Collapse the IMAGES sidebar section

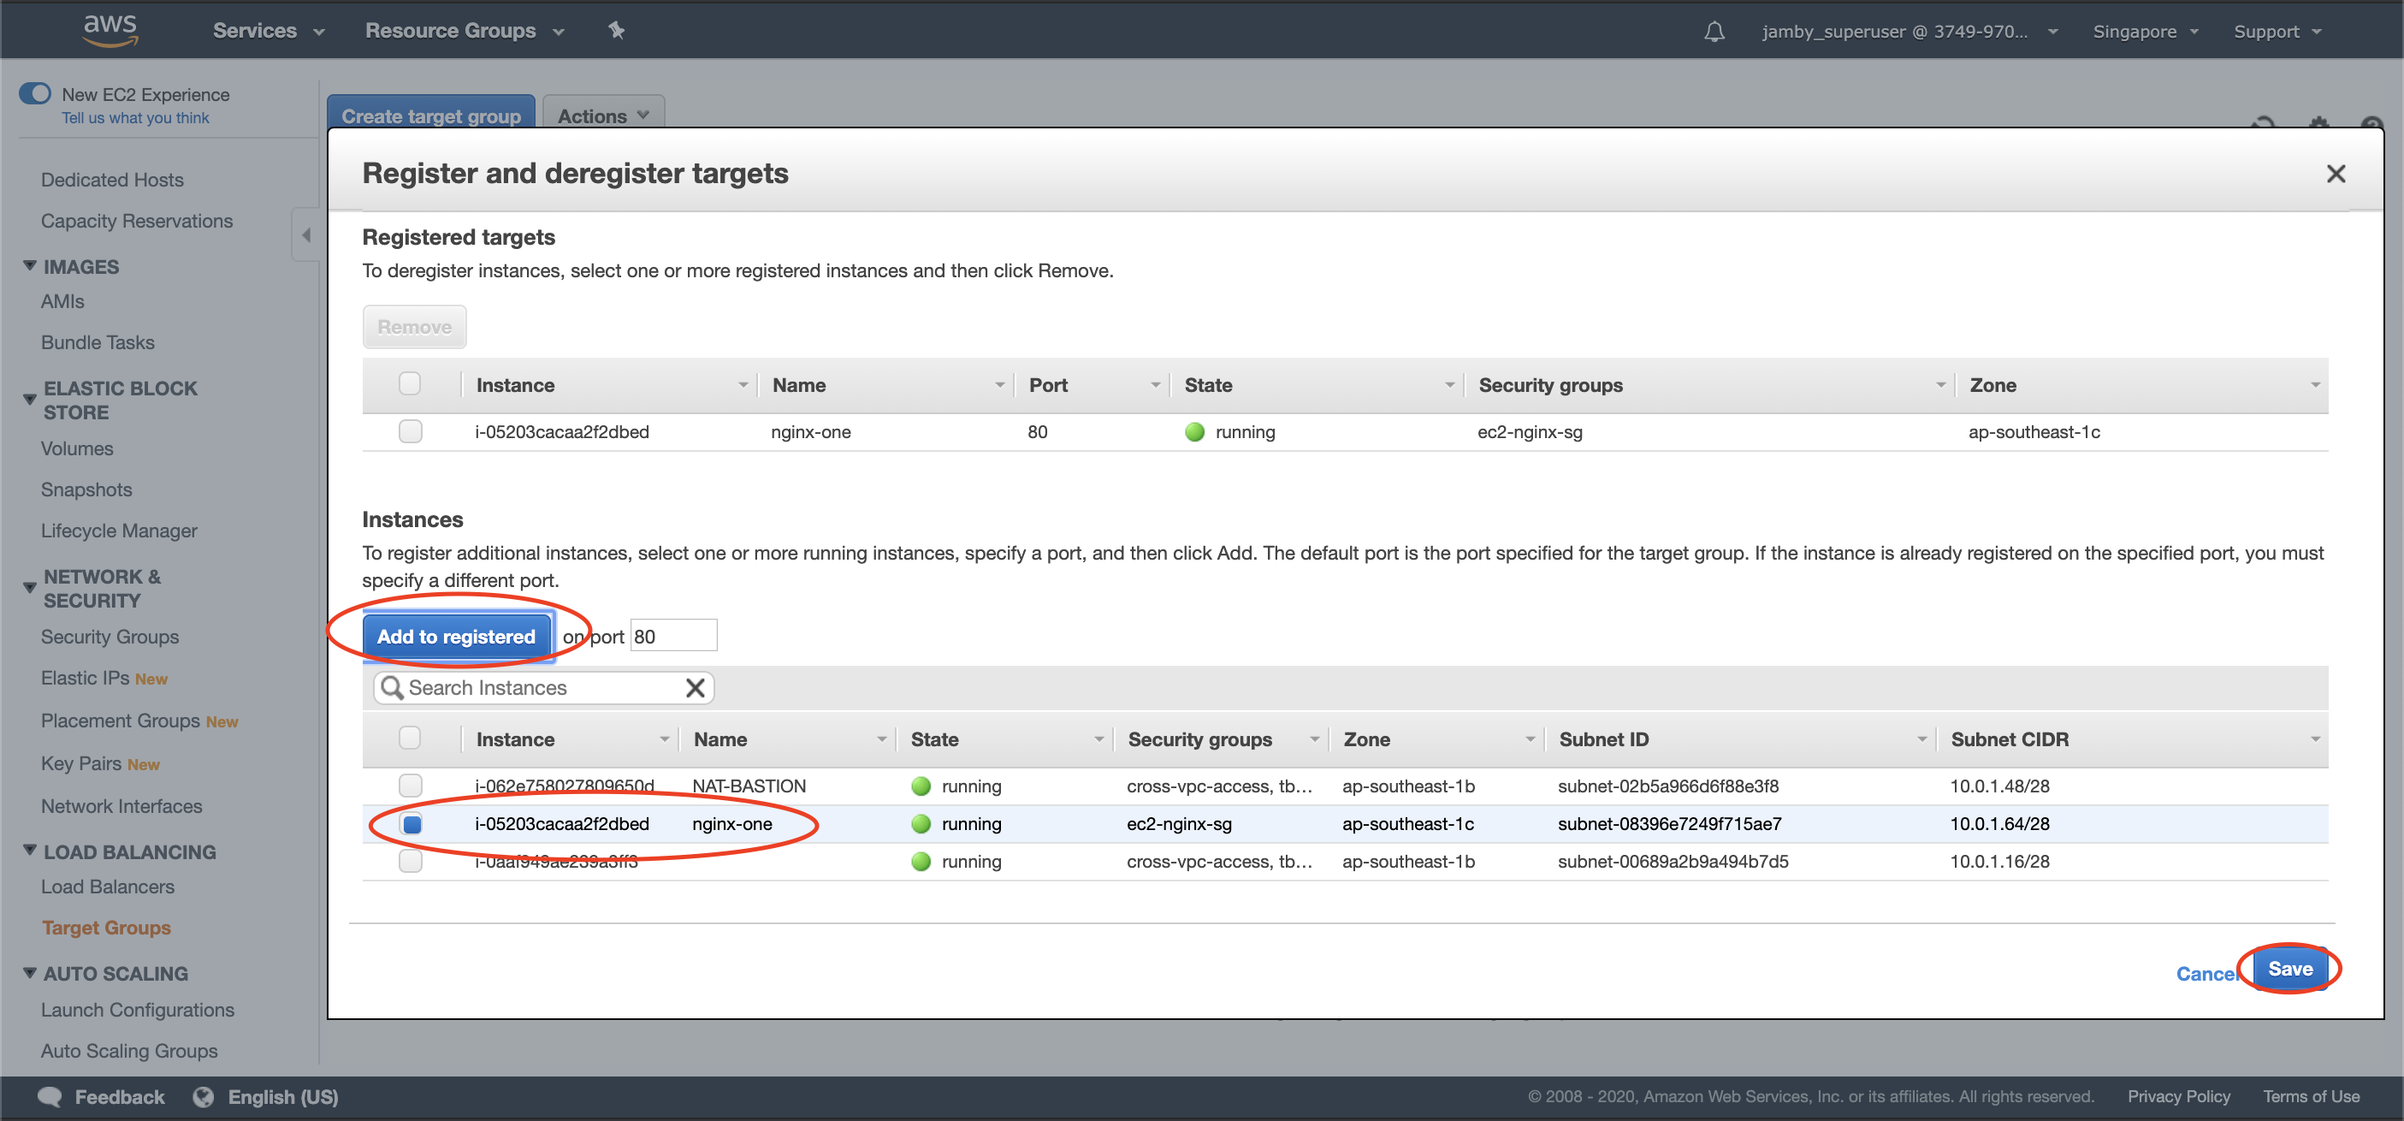pyautogui.click(x=30, y=266)
